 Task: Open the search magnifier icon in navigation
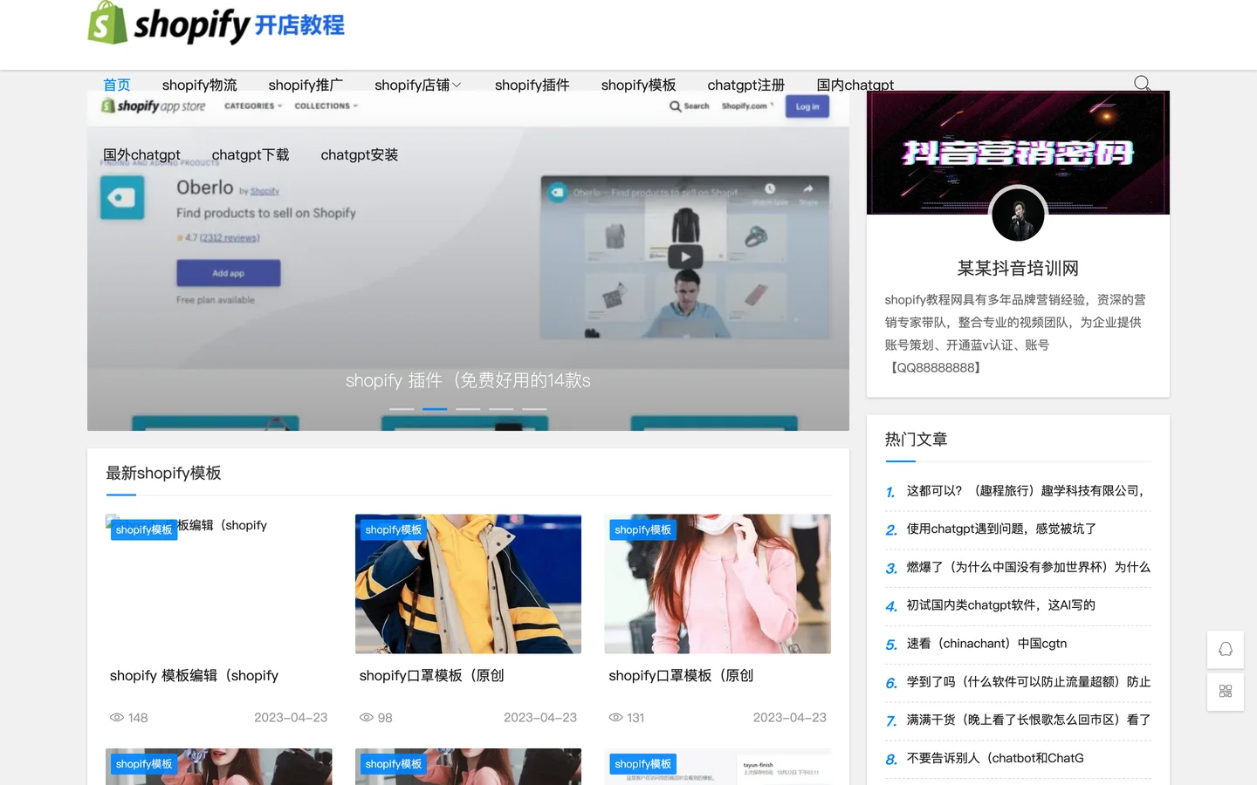coord(1142,84)
